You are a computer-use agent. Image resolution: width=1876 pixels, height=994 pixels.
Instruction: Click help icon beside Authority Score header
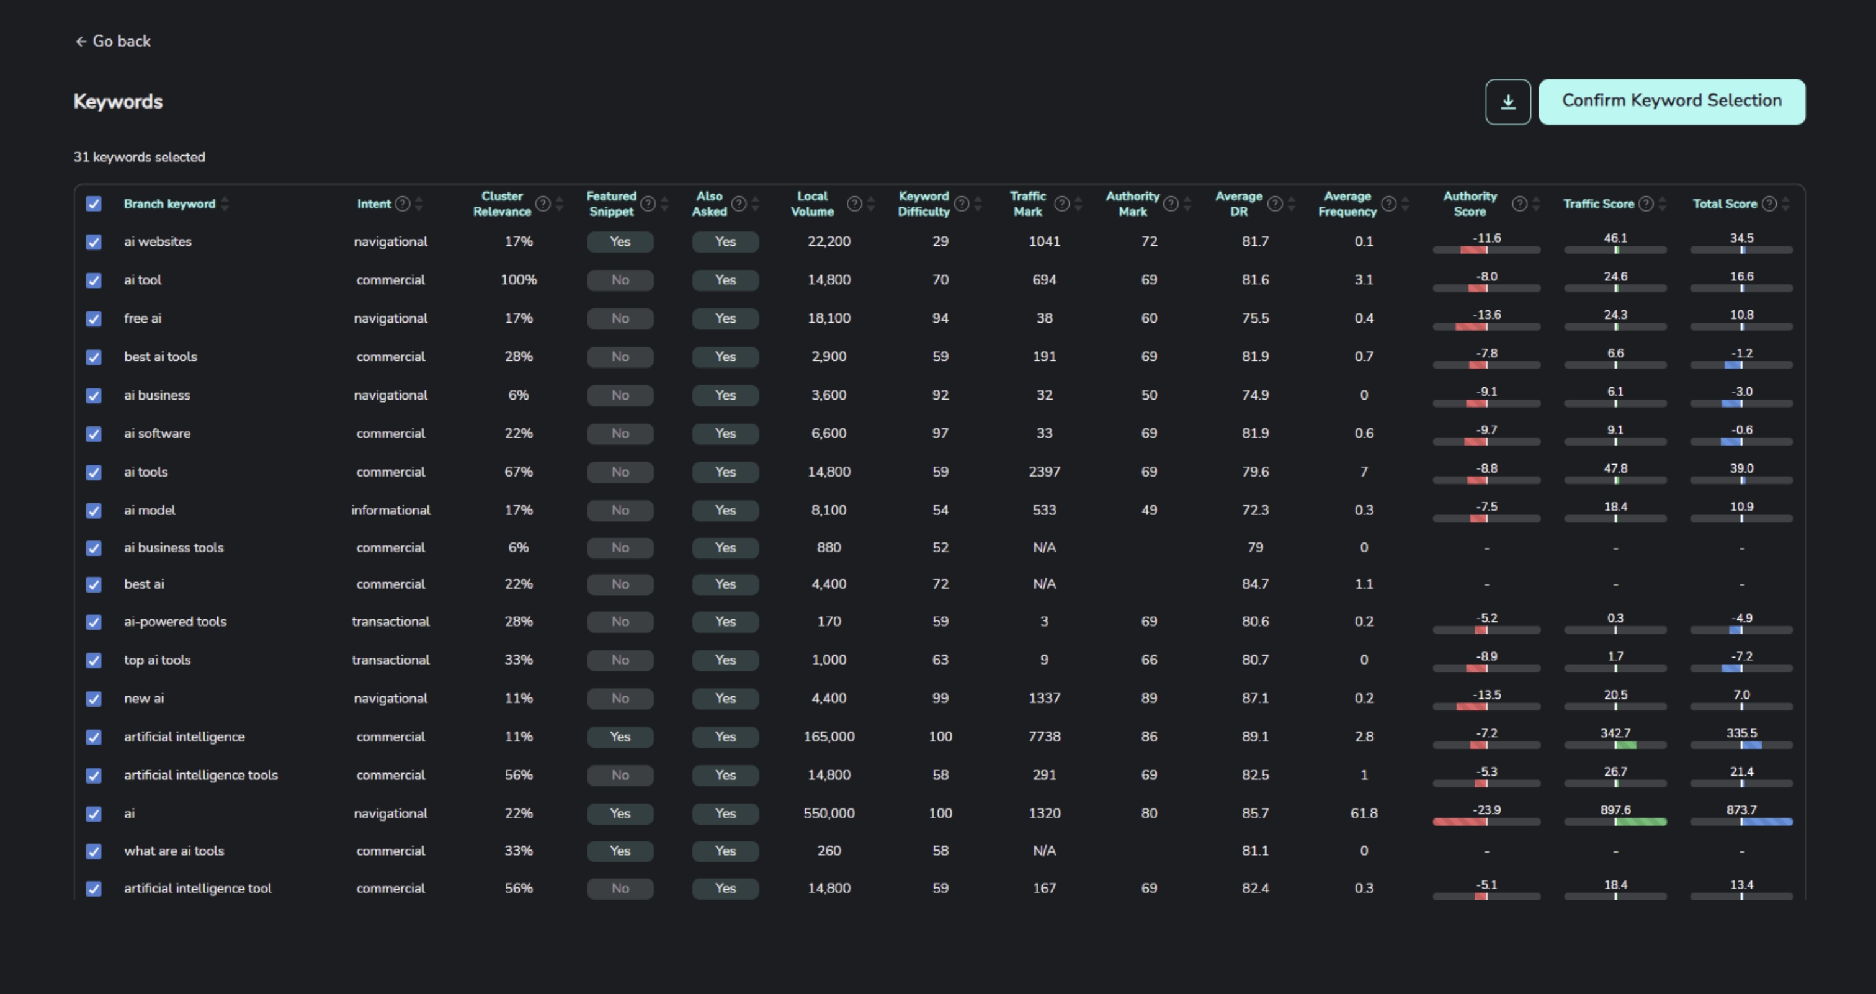point(1520,204)
